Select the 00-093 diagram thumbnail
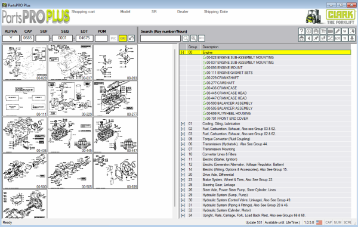Image resolution: width=358 pixels, height=227 pixels. pos(116,62)
